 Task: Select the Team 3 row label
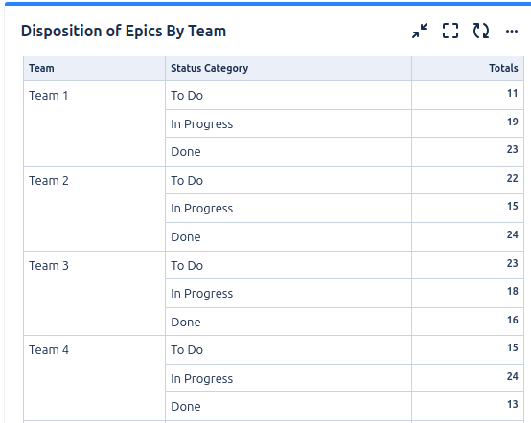click(x=49, y=266)
